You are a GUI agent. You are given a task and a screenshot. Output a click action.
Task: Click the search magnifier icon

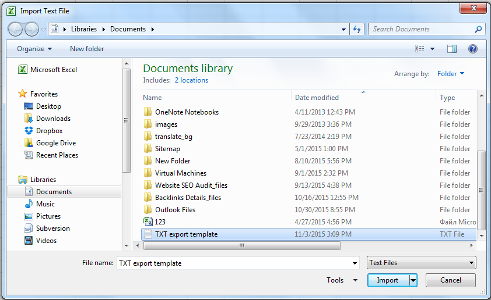click(x=478, y=29)
